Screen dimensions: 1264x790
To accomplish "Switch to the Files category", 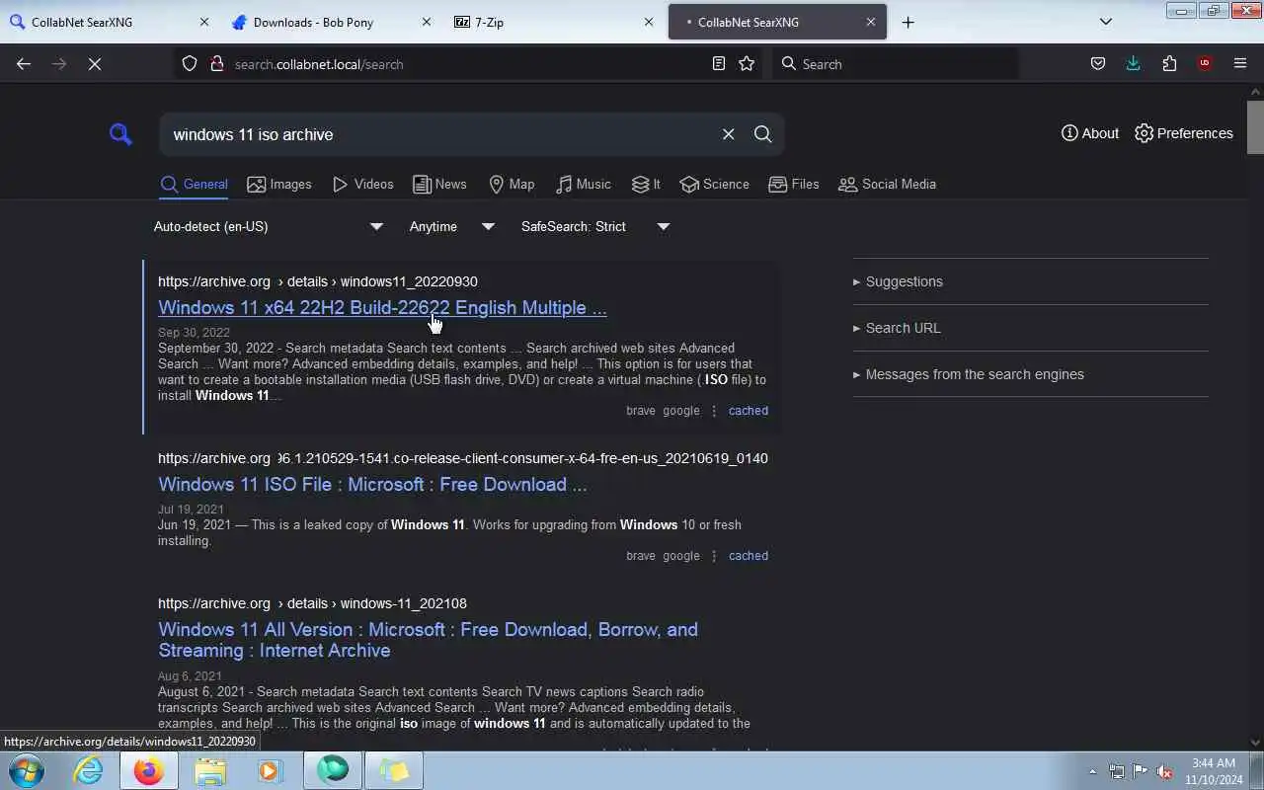I will [x=794, y=184].
